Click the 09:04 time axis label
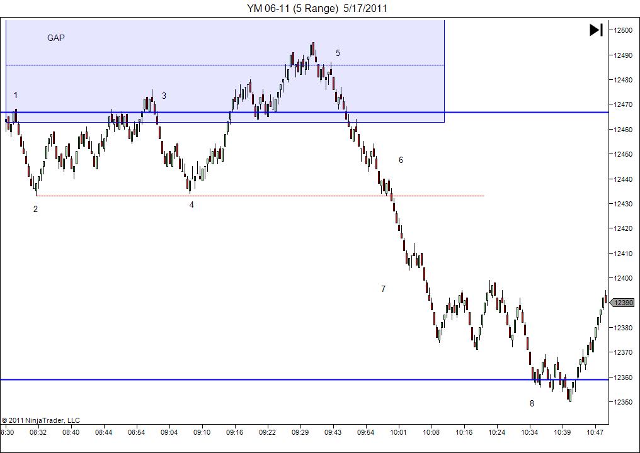The image size is (640, 453). point(169,432)
